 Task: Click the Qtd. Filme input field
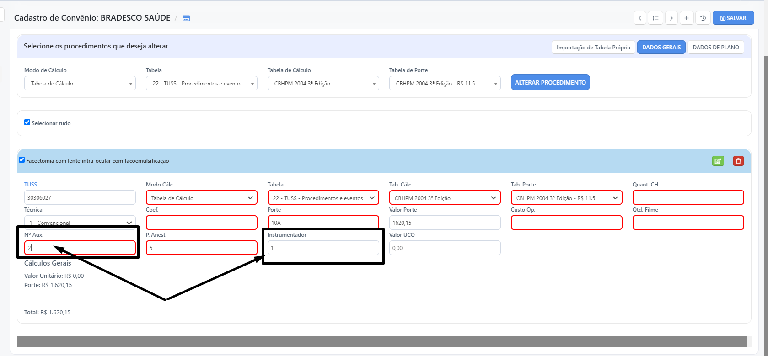688,223
